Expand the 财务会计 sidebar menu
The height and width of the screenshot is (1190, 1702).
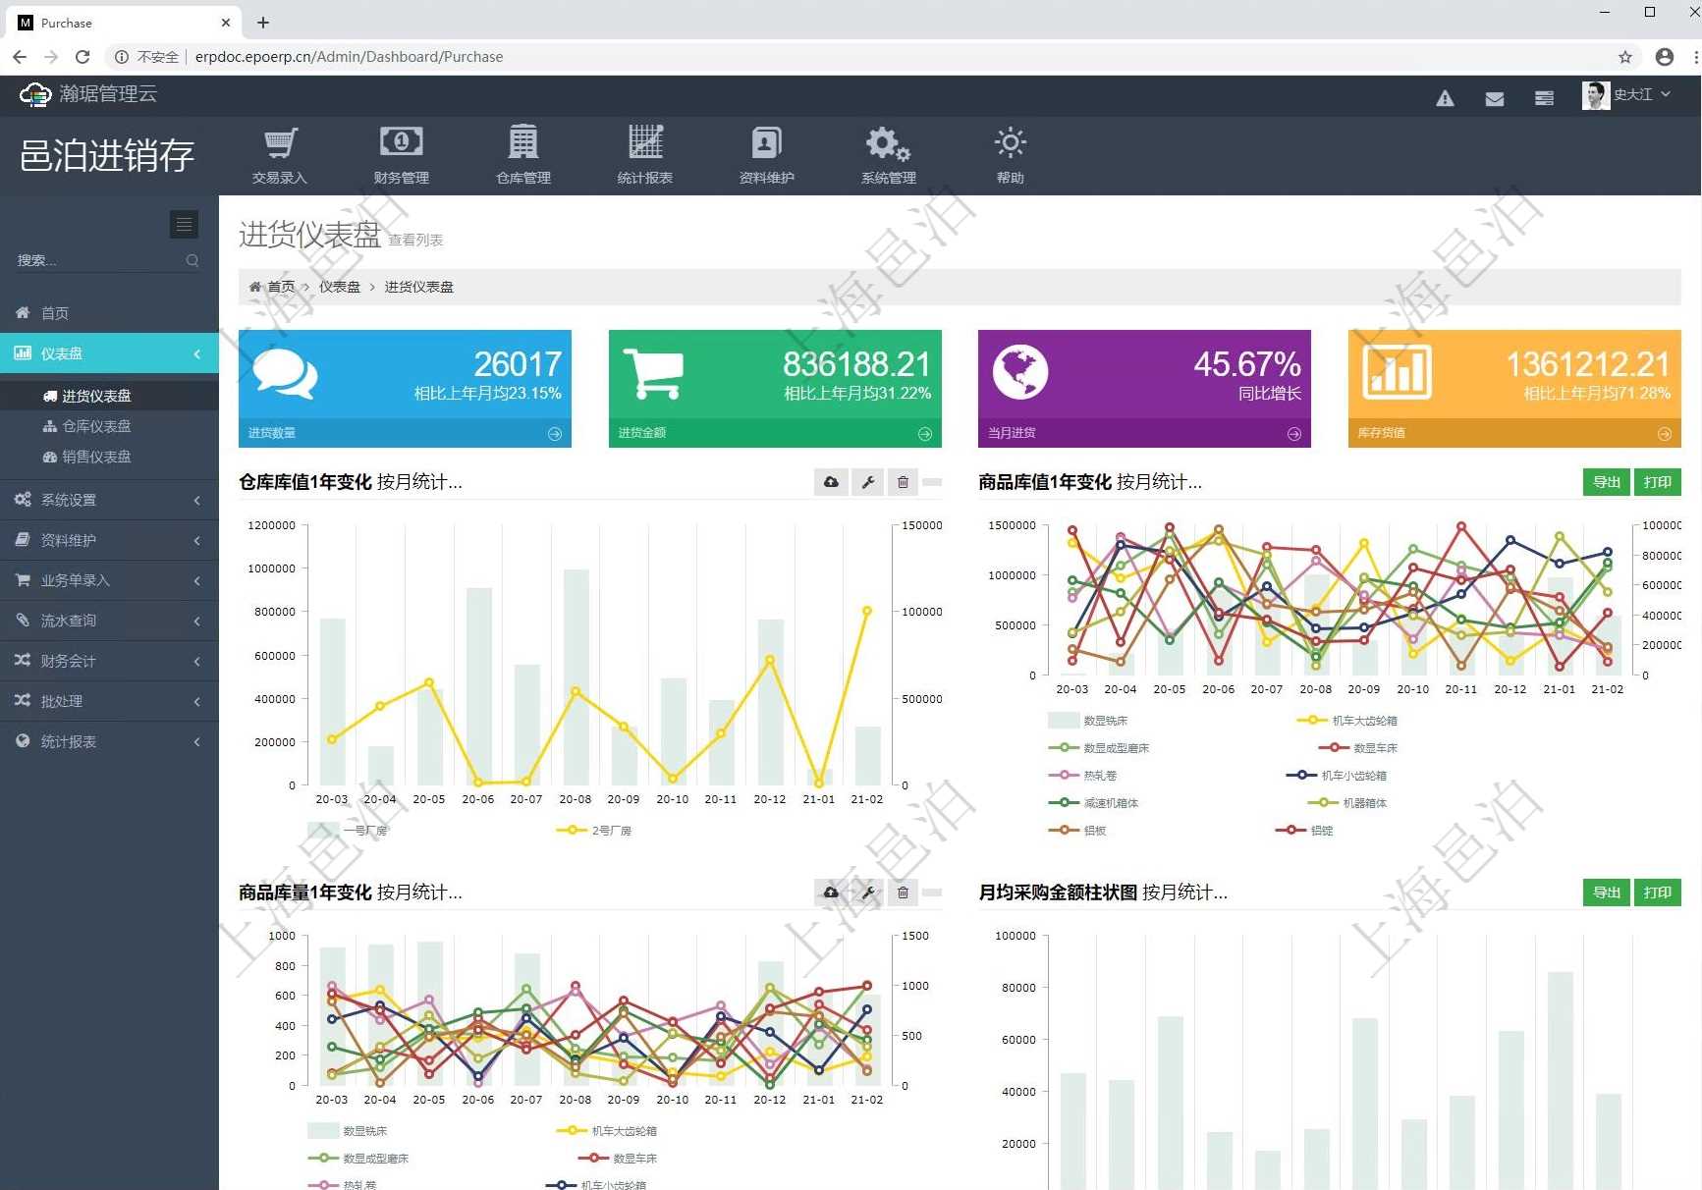pos(108,661)
